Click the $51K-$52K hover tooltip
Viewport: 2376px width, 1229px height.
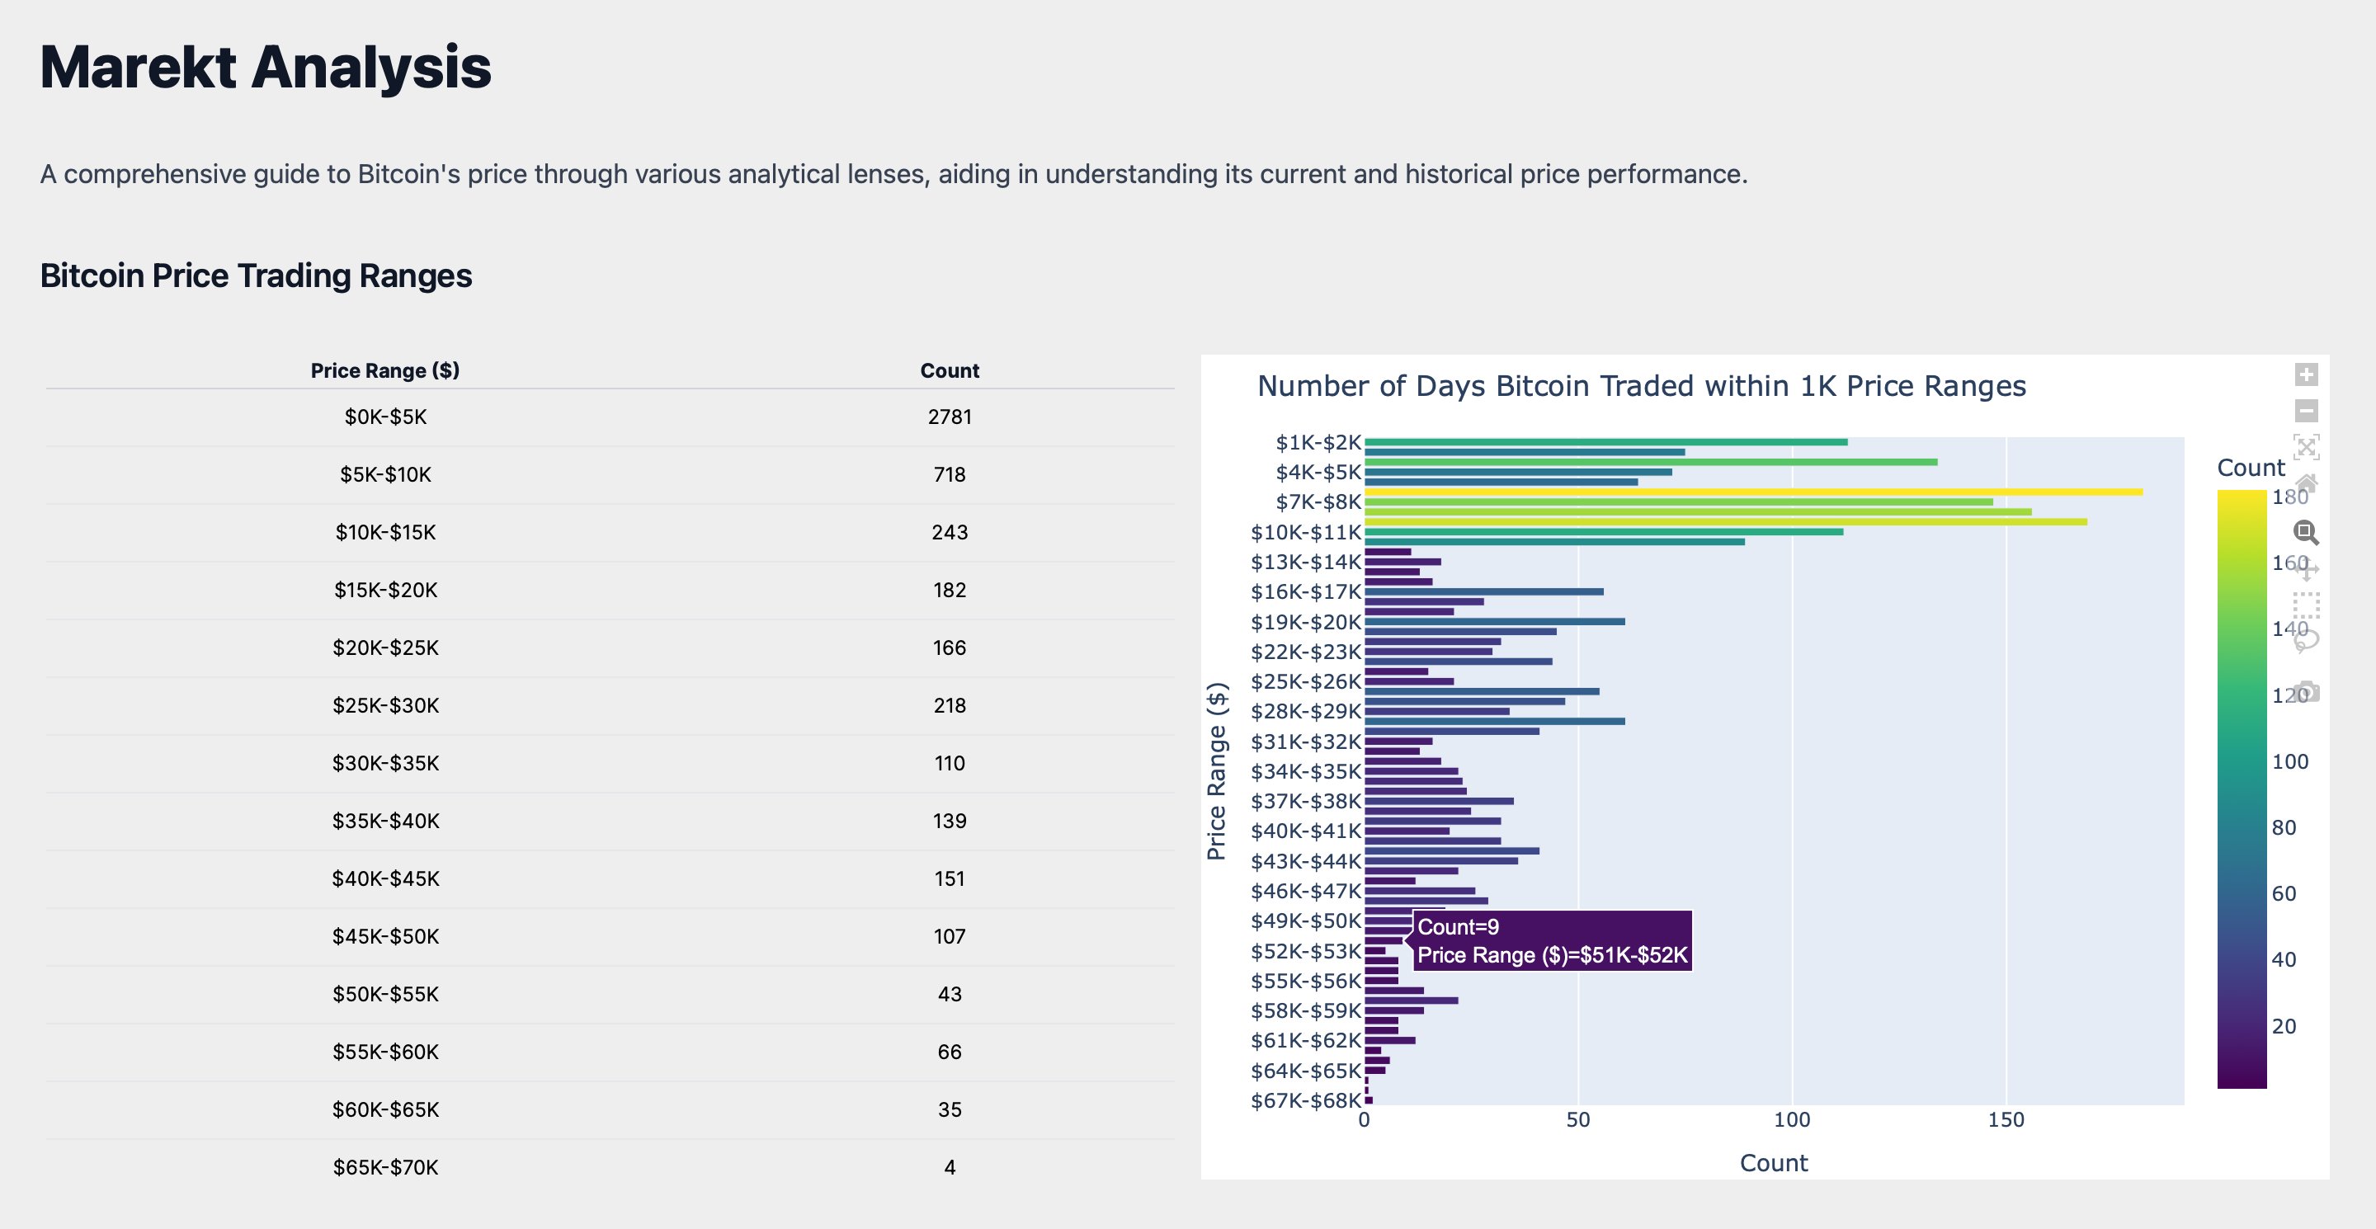click(1551, 940)
